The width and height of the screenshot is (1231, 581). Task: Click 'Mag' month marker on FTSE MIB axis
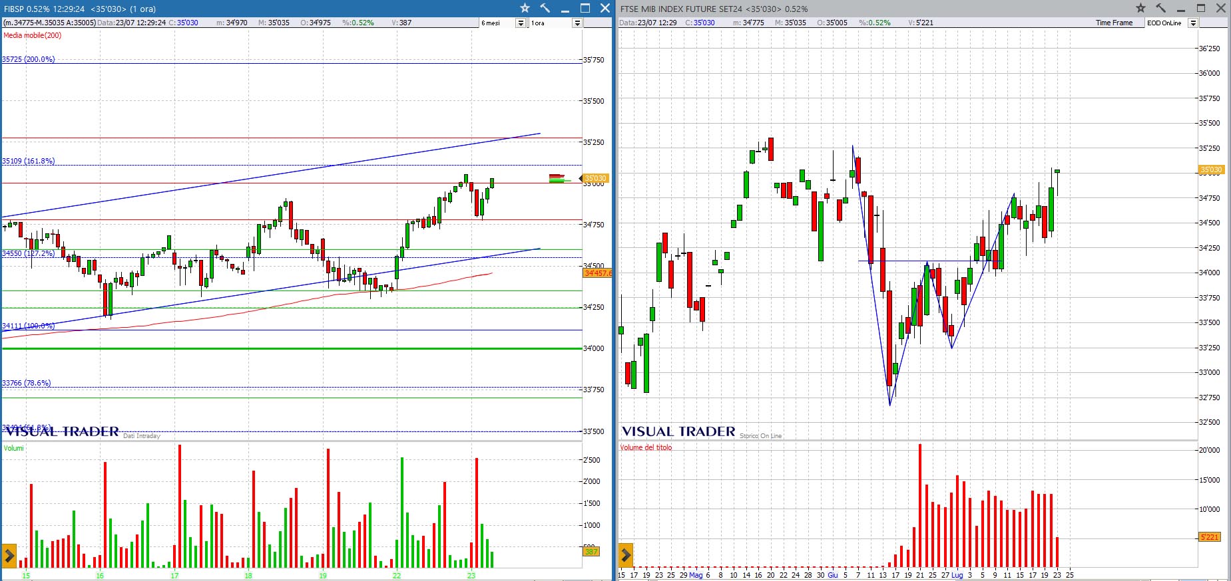[x=696, y=575]
